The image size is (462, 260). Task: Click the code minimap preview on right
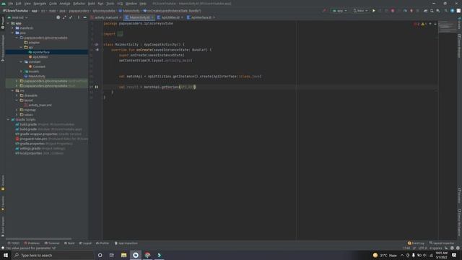[x=448, y=27]
